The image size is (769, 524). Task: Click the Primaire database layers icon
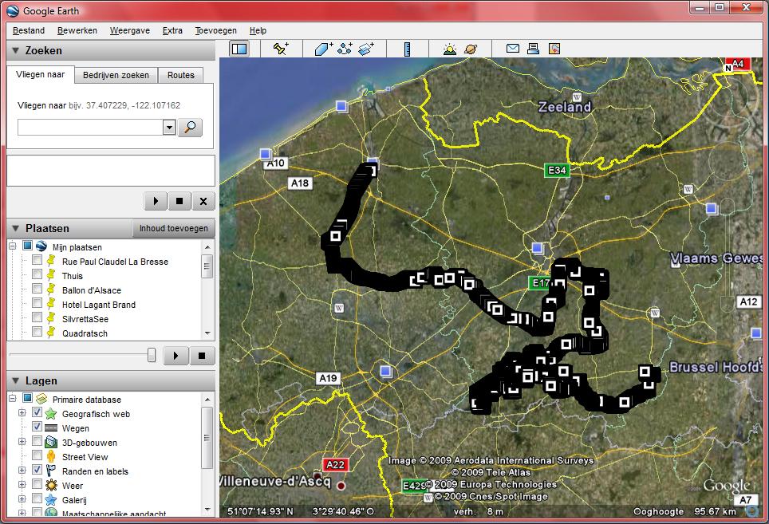[41, 399]
